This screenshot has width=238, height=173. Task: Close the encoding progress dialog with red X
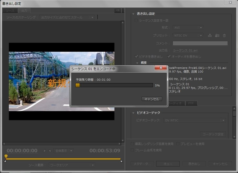161,68
